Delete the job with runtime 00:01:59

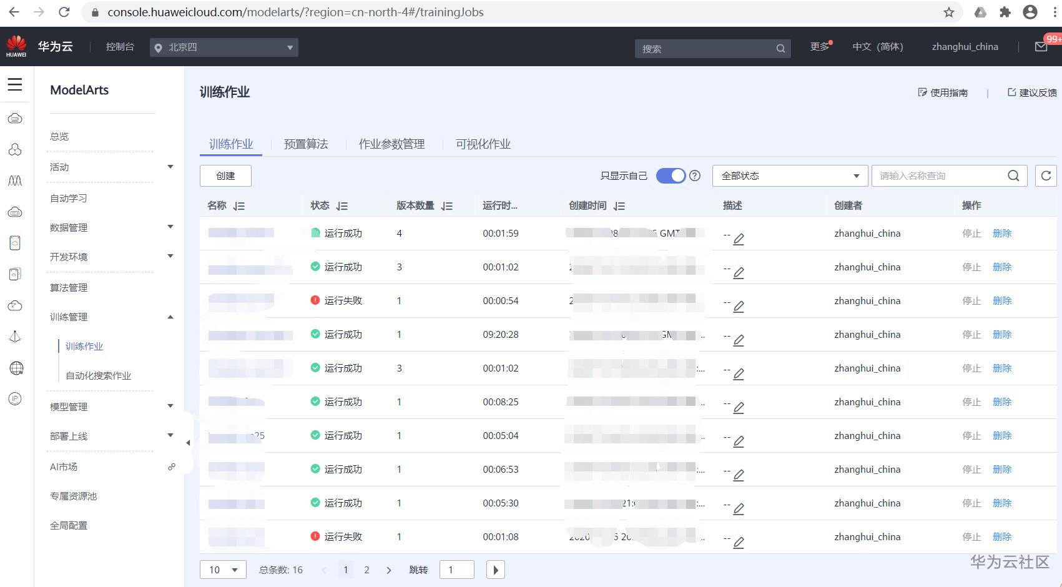[x=1002, y=234]
